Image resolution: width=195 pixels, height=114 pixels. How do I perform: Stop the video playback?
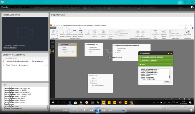85,110
